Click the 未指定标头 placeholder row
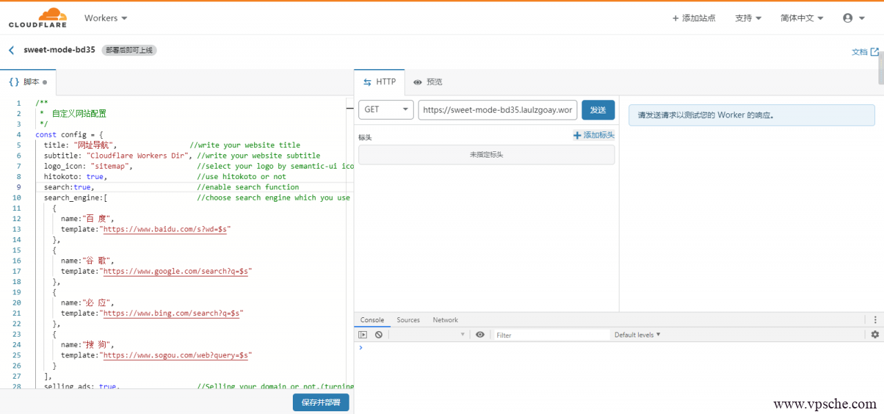 click(486, 155)
